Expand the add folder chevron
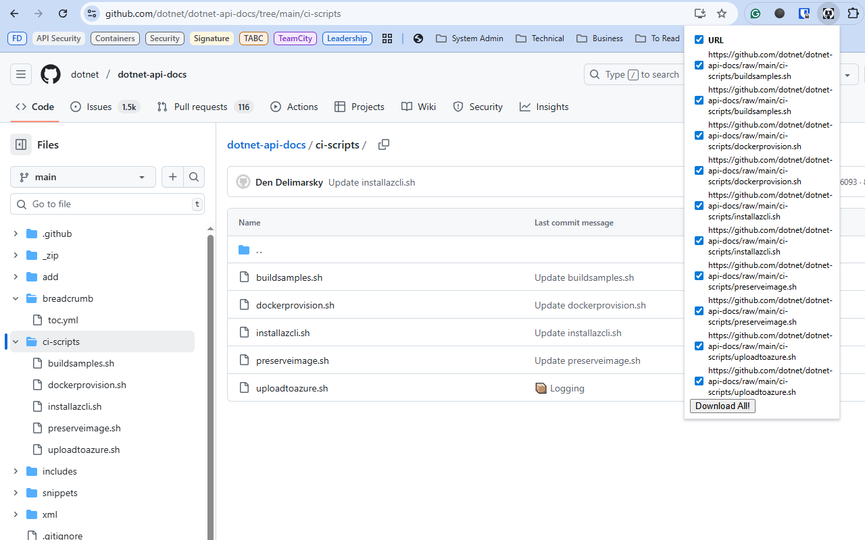This screenshot has height=540, width=865. pos(16,277)
